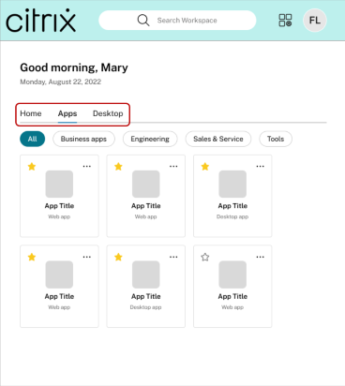The height and width of the screenshot is (386, 345).
Task: Switch to the Home tab
Action: [31, 113]
